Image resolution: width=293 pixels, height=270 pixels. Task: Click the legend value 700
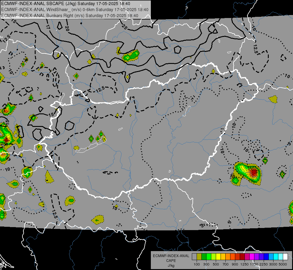(226, 264)
